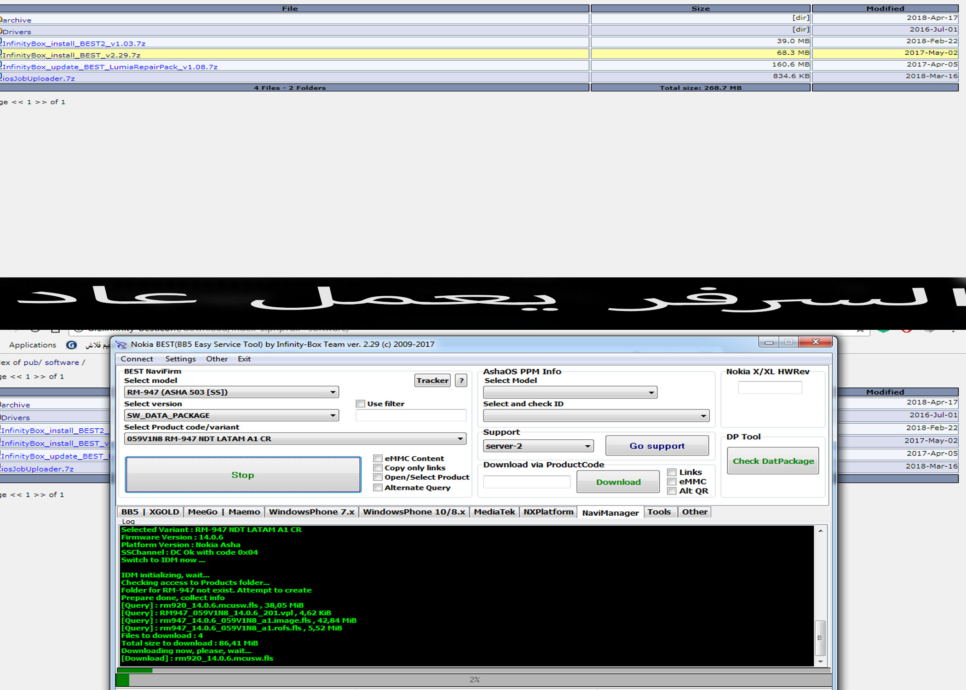Toggle the eMMC checkbox under Download via ProductCode
This screenshot has width=966, height=690.
point(672,482)
